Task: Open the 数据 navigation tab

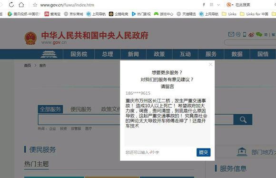Action: coord(237,54)
